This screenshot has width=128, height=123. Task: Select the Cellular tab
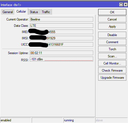21,11
